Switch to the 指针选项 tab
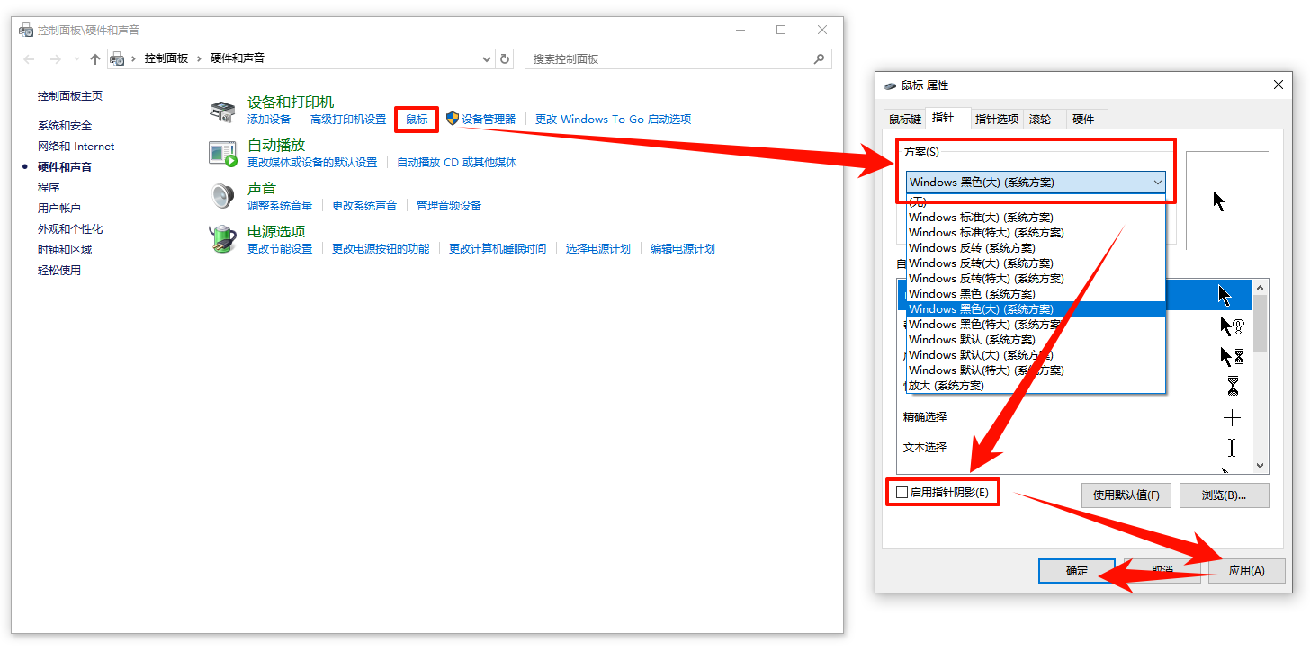1310x651 pixels. click(x=997, y=119)
